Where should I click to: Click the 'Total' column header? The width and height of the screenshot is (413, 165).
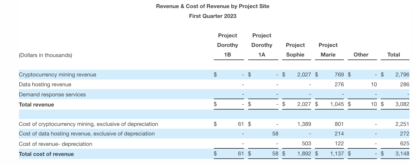point(393,55)
